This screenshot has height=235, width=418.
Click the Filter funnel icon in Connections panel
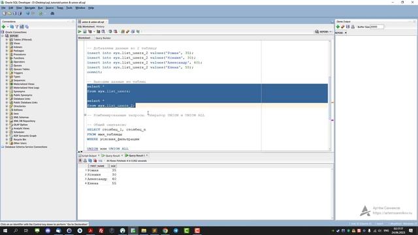tap(17, 27)
